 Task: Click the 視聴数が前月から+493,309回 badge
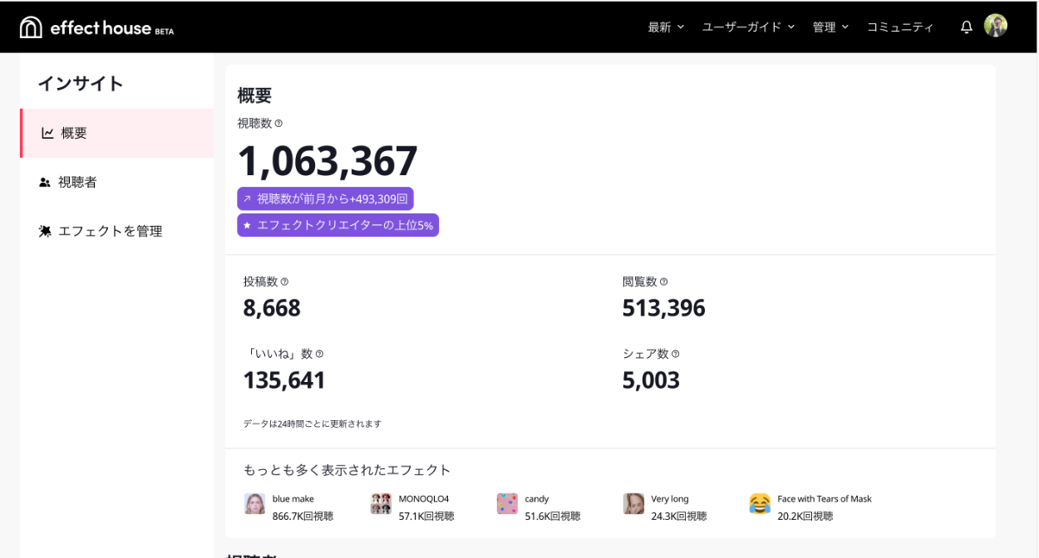click(x=325, y=199)
